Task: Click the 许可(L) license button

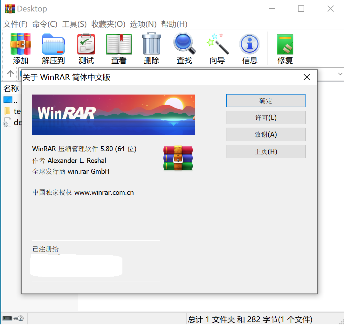Action: click(x=266, y=117)
